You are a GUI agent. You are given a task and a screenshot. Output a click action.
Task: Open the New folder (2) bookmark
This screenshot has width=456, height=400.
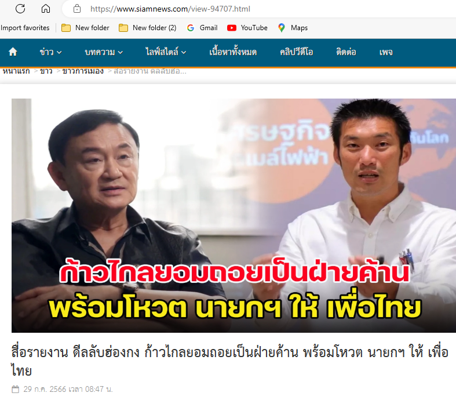pos(147,28)
